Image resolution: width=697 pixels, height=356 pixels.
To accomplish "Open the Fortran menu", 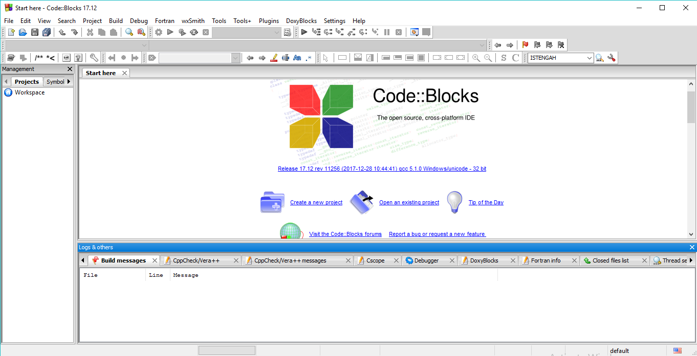I will coord(164,20).
